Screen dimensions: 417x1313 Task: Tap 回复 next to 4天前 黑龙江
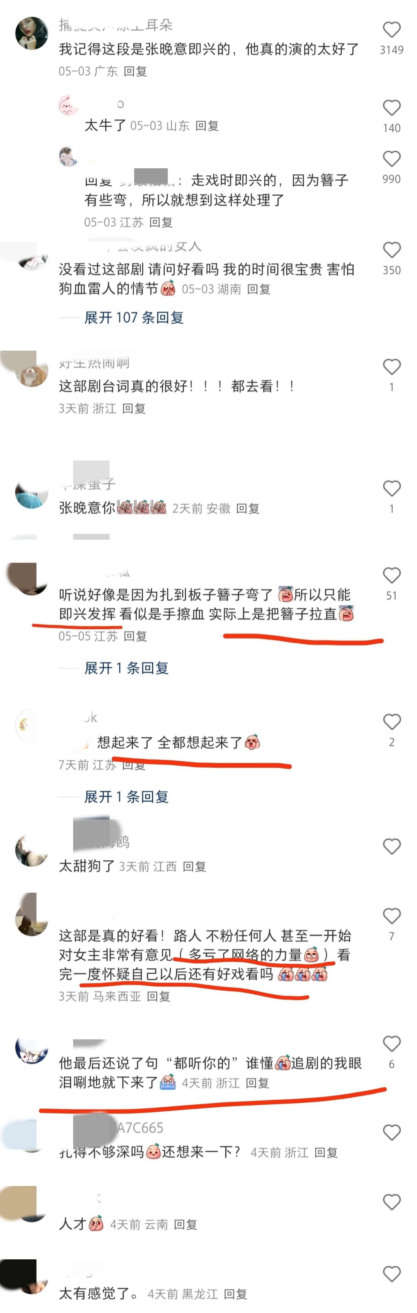236,1294
